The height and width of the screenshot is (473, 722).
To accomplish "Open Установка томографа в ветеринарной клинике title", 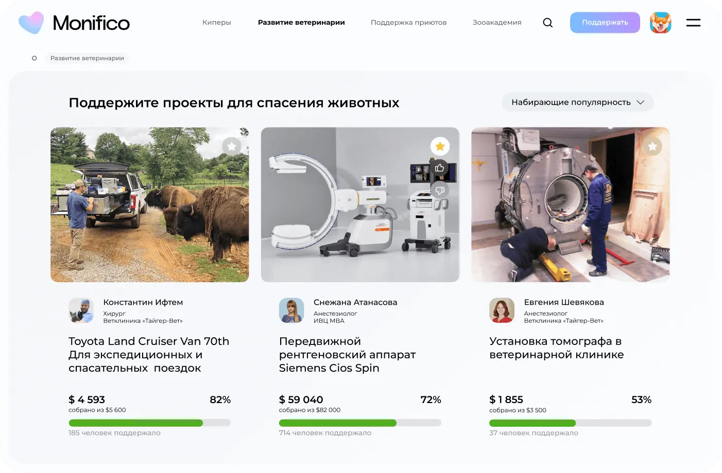I will click(x=556, y=348).
